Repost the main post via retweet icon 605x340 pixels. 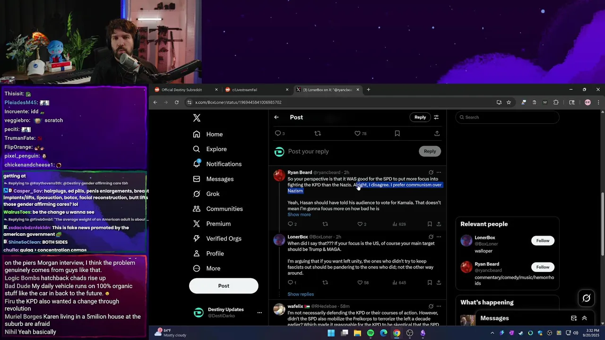(x=318, y=134)
